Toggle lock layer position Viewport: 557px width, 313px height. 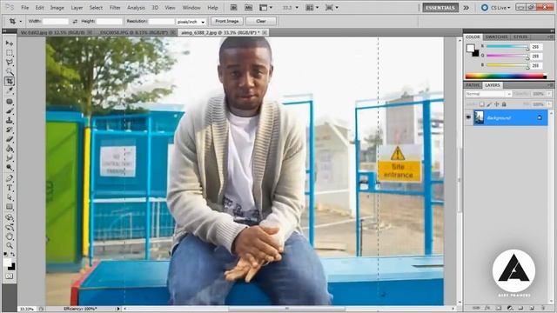coord(497,104)
